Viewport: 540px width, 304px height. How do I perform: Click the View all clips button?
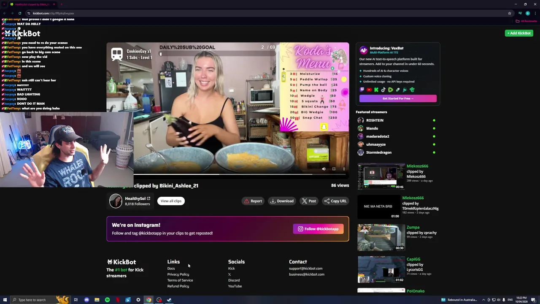[x=171, y=201]
